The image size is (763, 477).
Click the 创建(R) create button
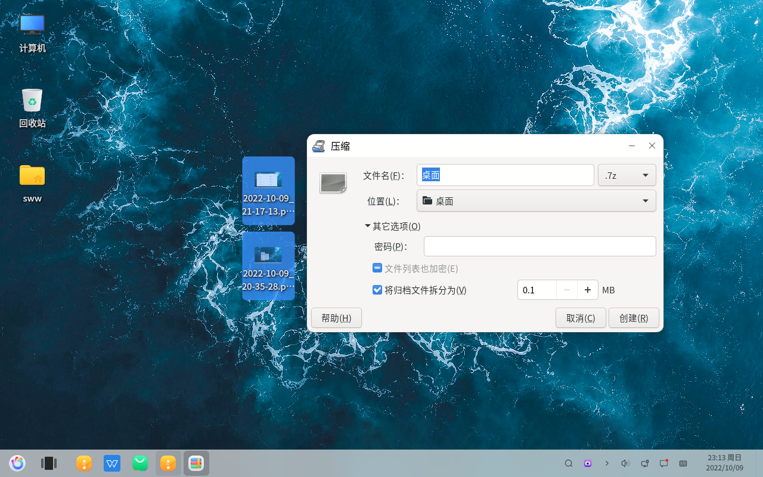tap(634, 318)
